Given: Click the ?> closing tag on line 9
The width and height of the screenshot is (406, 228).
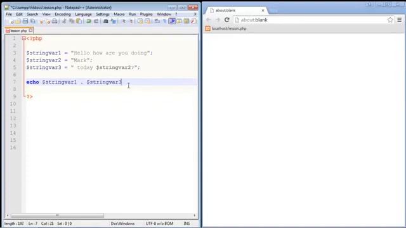Looking at the screenshot, I should (30, 97).
